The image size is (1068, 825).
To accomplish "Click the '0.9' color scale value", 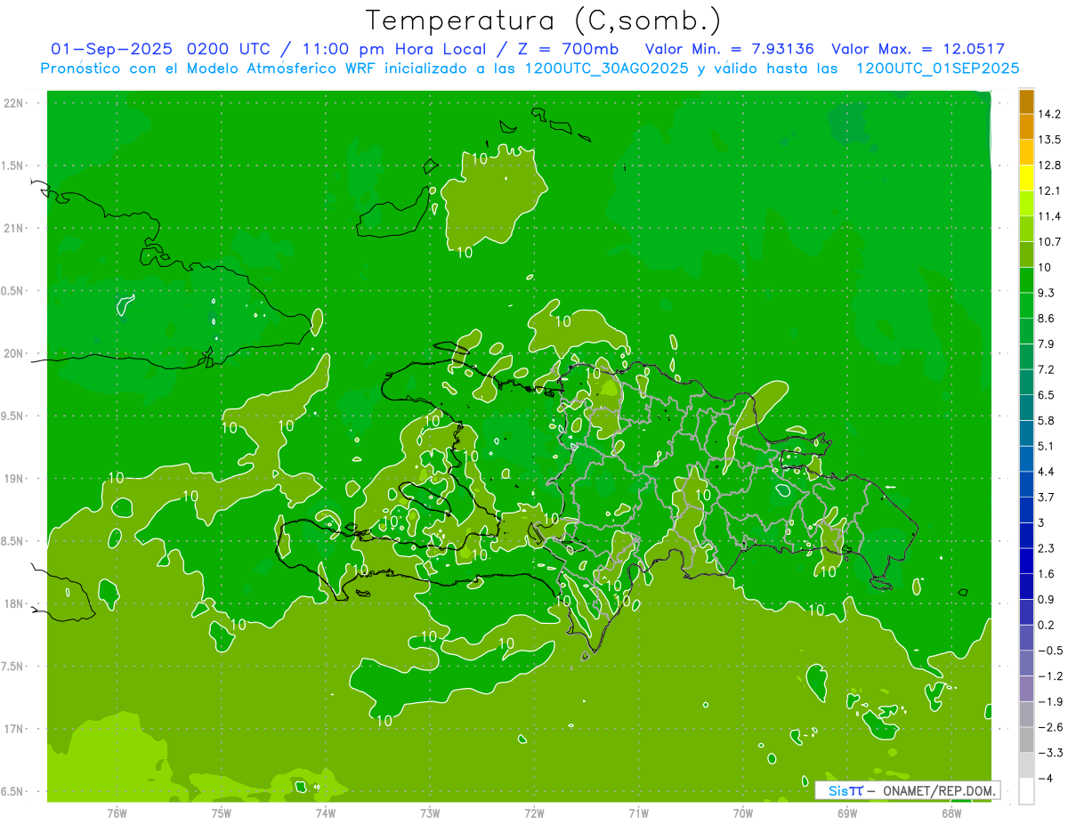I will coord(1047,600).
